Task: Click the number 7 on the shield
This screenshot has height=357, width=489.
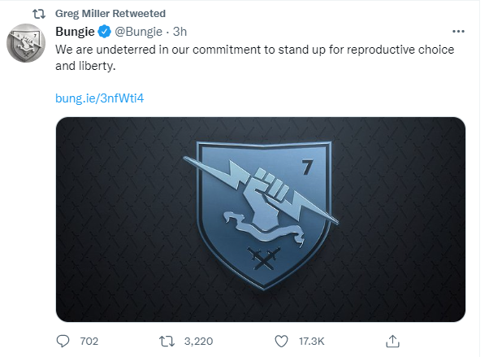Action: point(307,167)
